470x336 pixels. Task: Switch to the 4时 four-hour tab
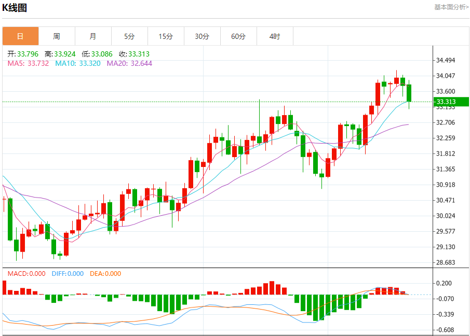tap(275, 36)
